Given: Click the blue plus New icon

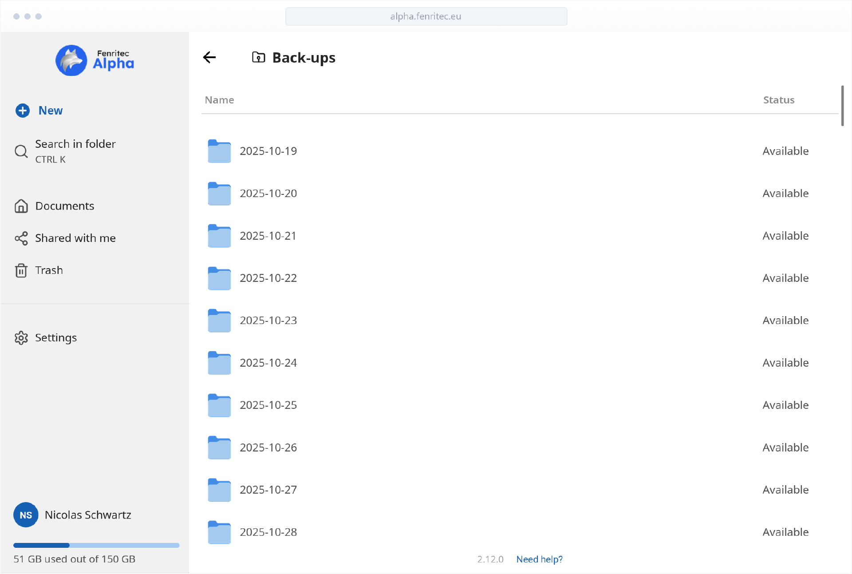Looking at the screenshot, I should pos(23,111).
